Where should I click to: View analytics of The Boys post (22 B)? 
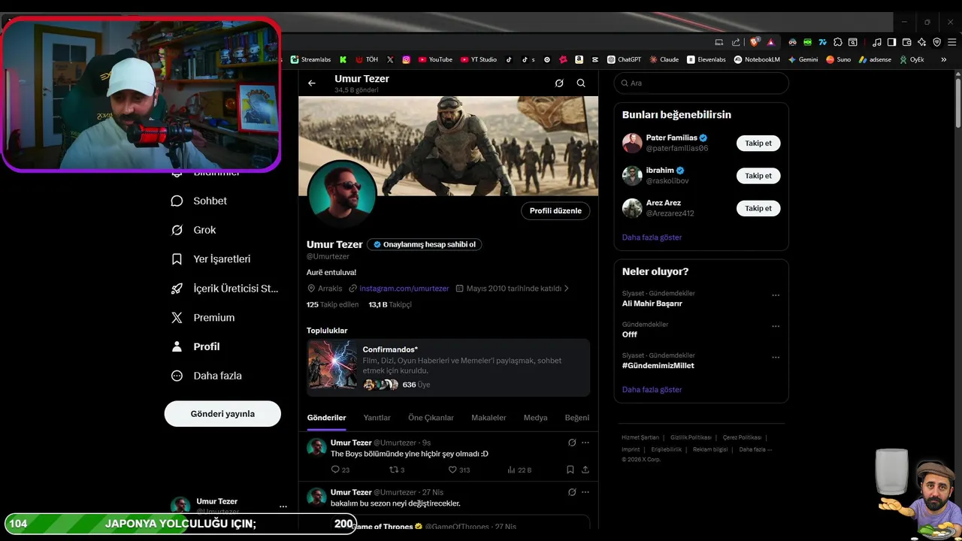(519, 470)
